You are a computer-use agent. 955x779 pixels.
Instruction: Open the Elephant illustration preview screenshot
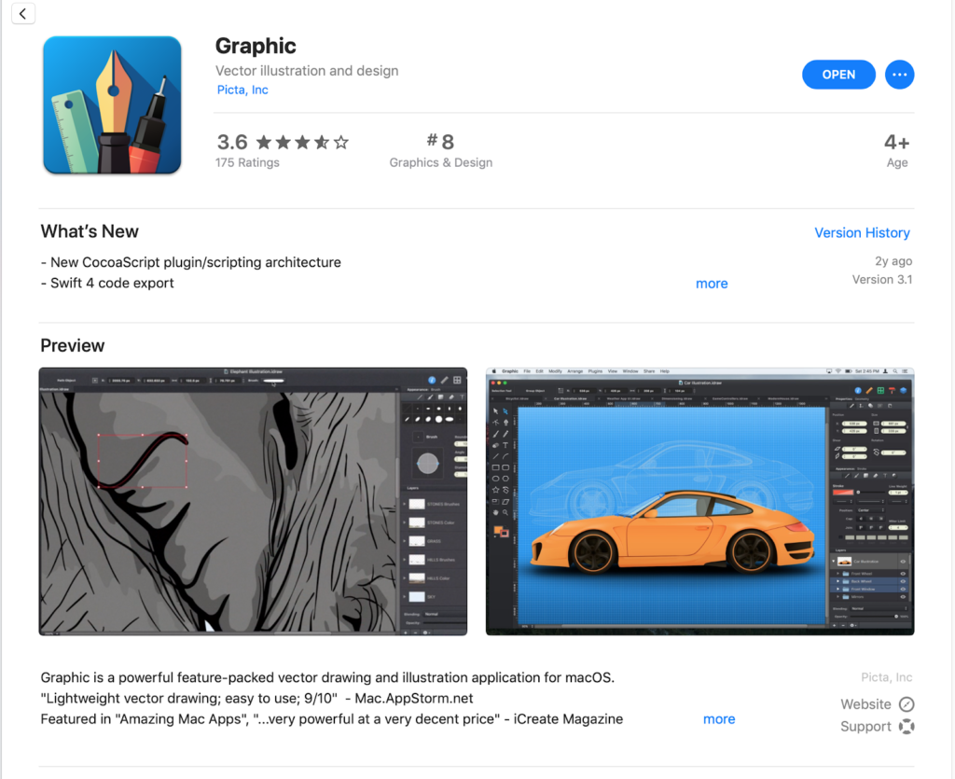[253, 501]
